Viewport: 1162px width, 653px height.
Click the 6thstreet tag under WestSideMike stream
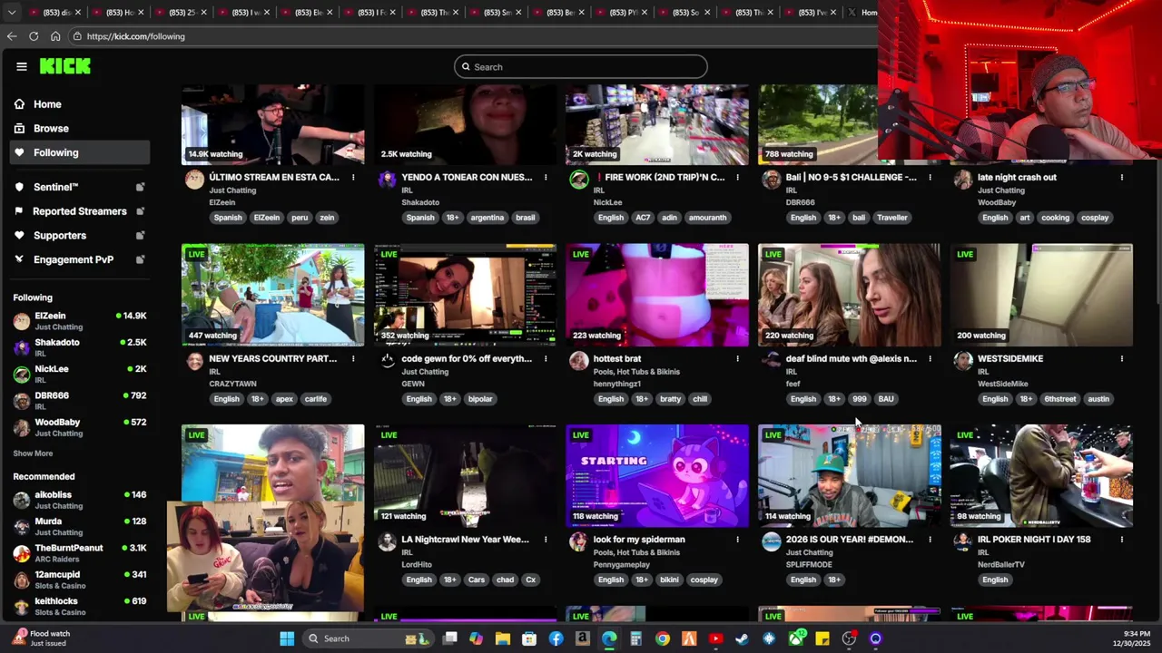pyautogui.click(x=1059, y=399)
